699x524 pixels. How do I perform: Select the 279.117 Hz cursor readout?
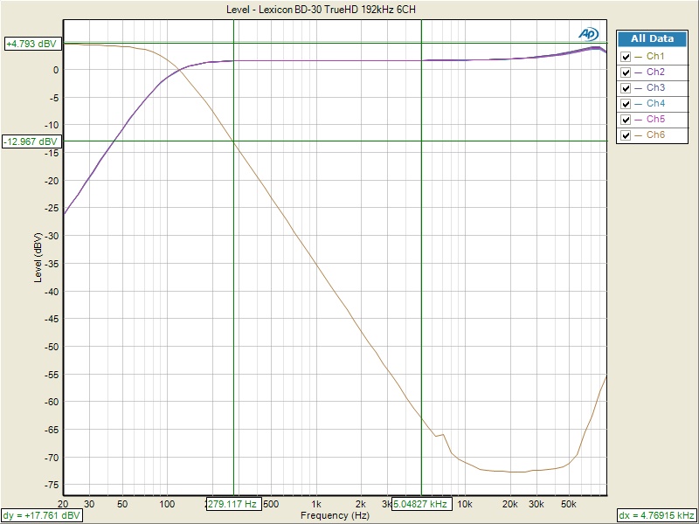point(232,504)
